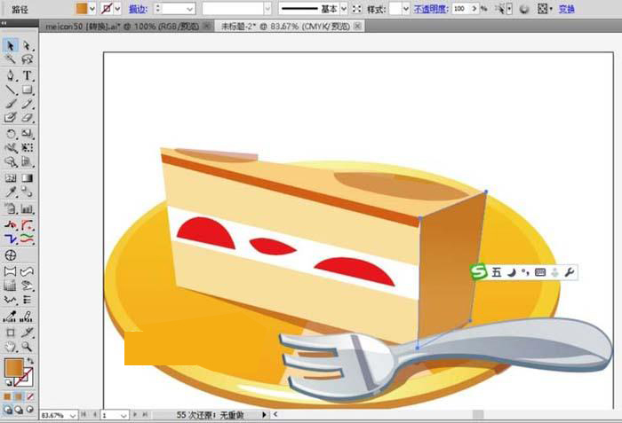Select the Line Segment tool
622x423 pixels.
coord(11,90)
